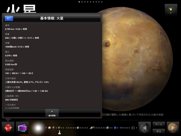Click the space shuttle position marker

pos(59,132)
